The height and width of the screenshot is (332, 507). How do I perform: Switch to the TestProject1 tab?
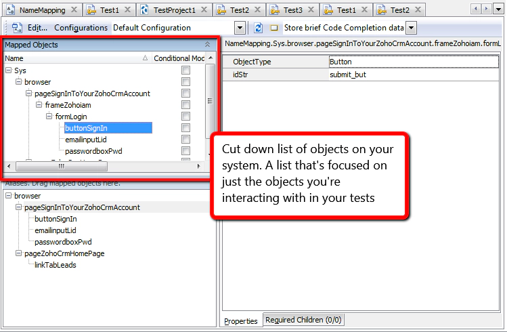(x=175, y=10)
